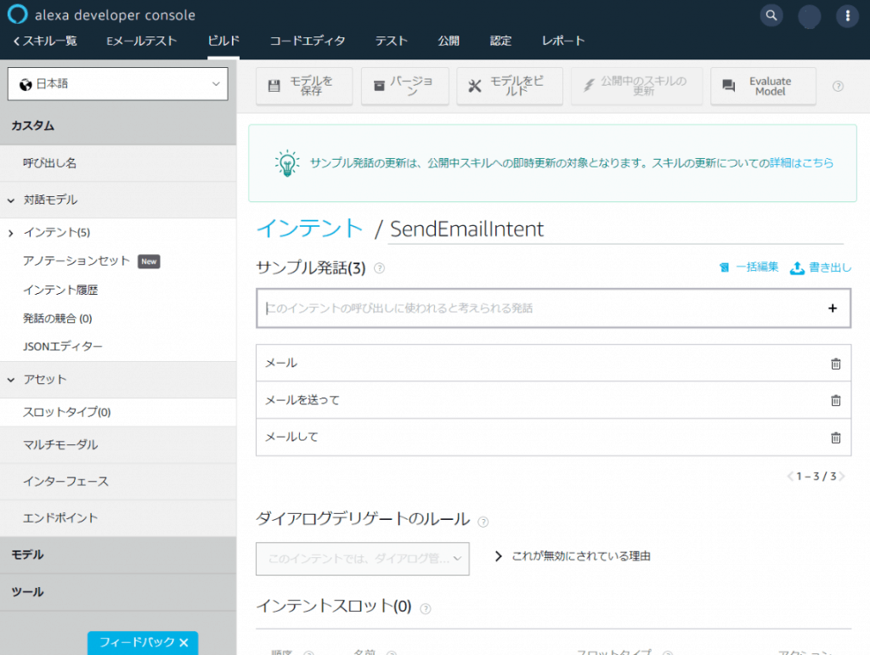Open マルチモーダル in sidebar
This screenshot has height=655, width=870.
[x=60, y=445]
